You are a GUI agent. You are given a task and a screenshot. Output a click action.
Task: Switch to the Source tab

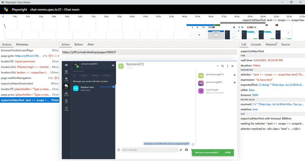click(x=285, y=45)
